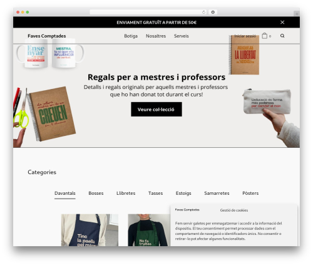Click the yellow macOS minimize window dot
Viewport: 313px width, 265px height.
(x=23, y=12)
